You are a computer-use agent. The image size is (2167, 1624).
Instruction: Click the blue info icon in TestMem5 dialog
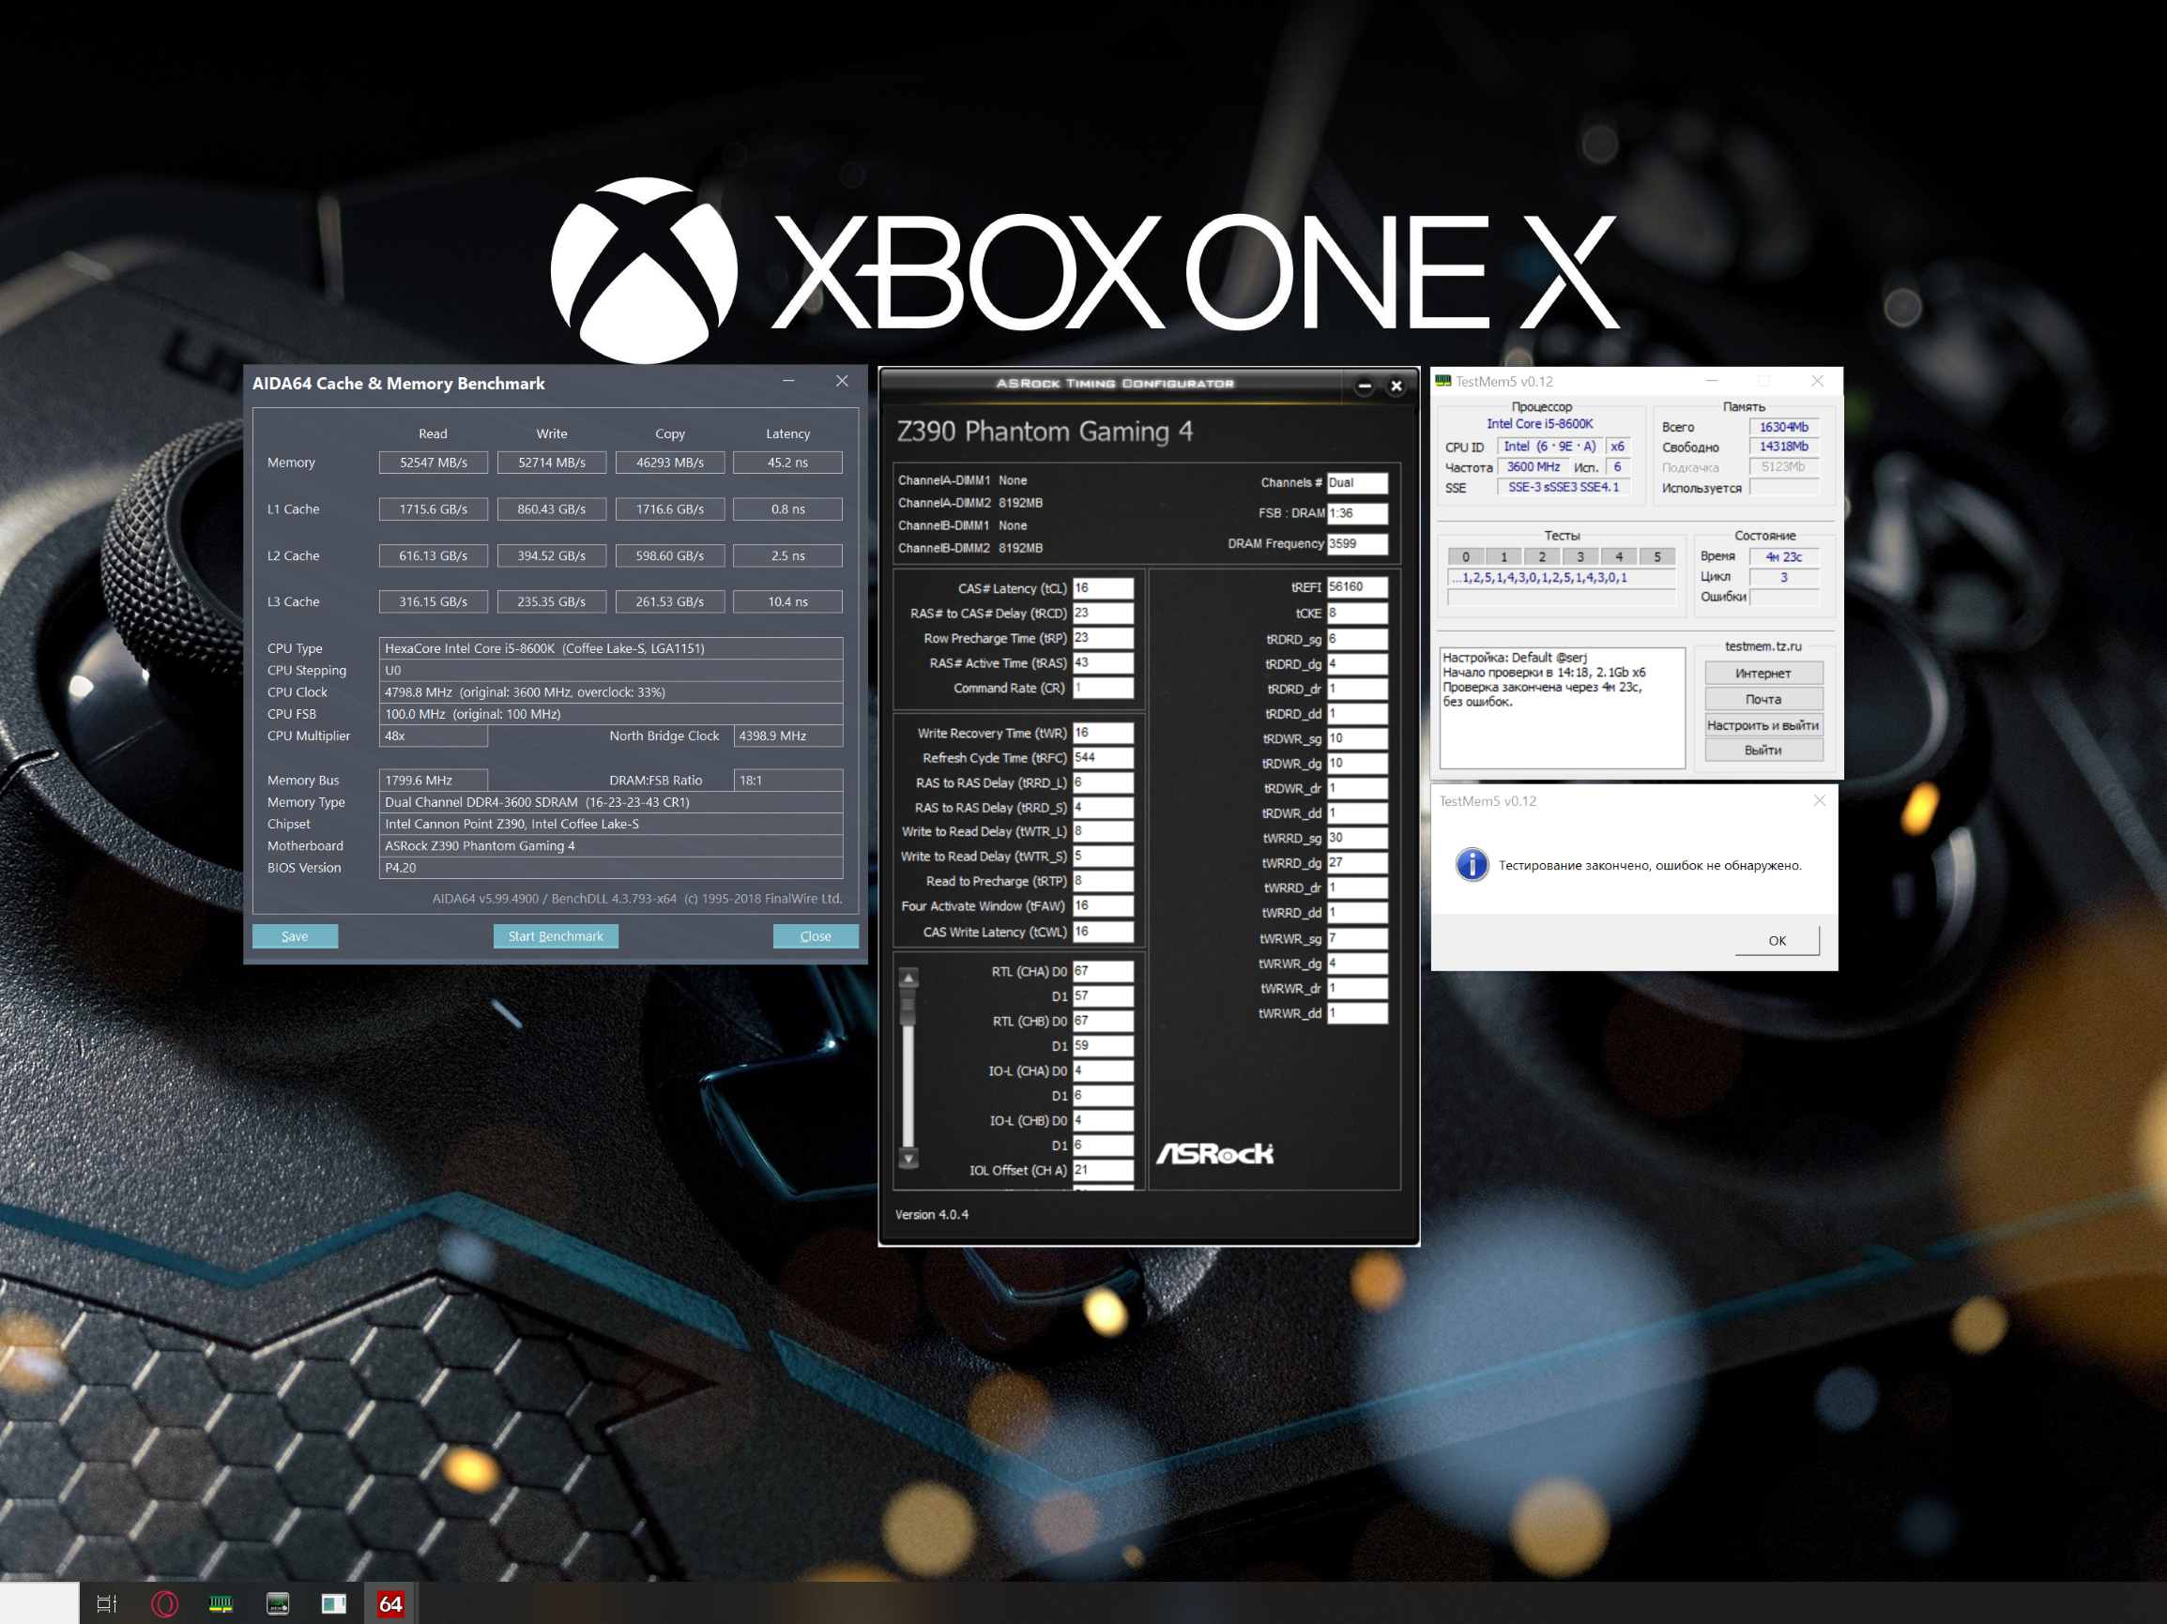pyautogui.click(x=1472, y=865)
